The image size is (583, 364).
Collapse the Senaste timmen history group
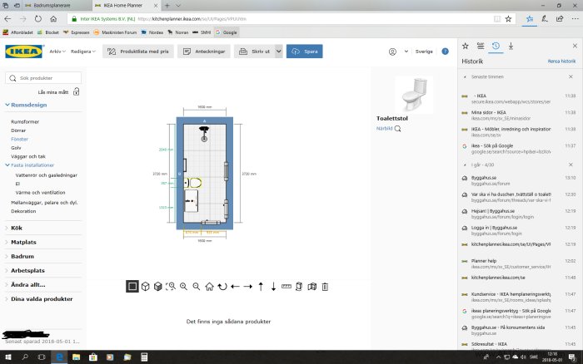coord(465,76)
